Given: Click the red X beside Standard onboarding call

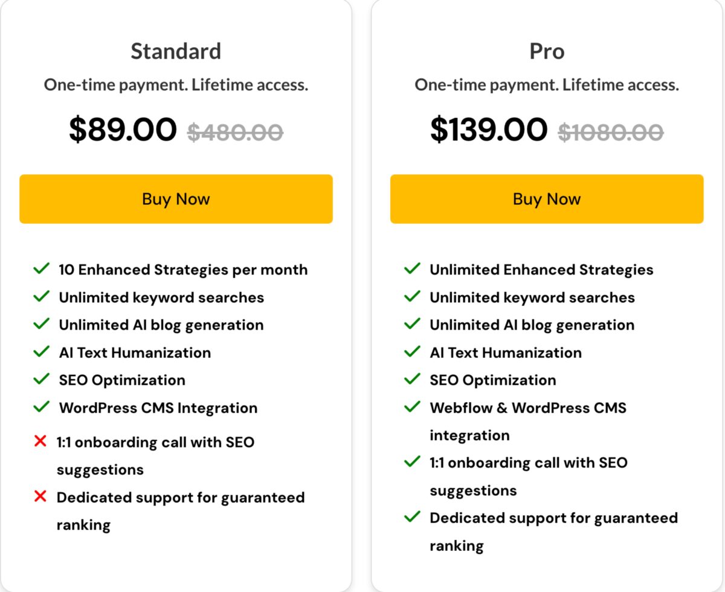Looking at the screenshot, I should (40, 441).
